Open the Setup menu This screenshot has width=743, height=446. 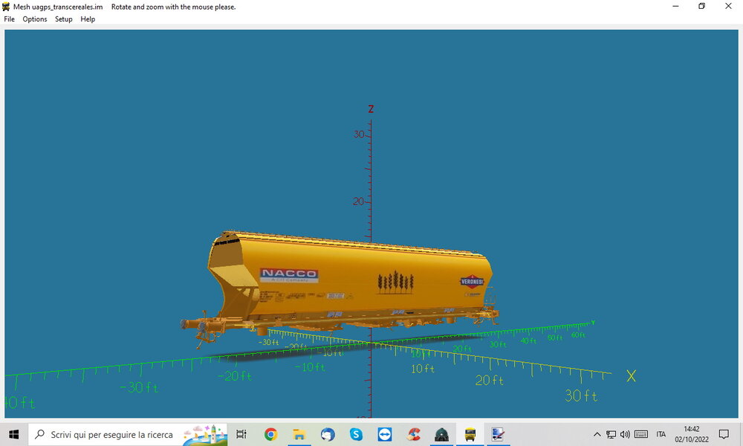coord(63,19)
